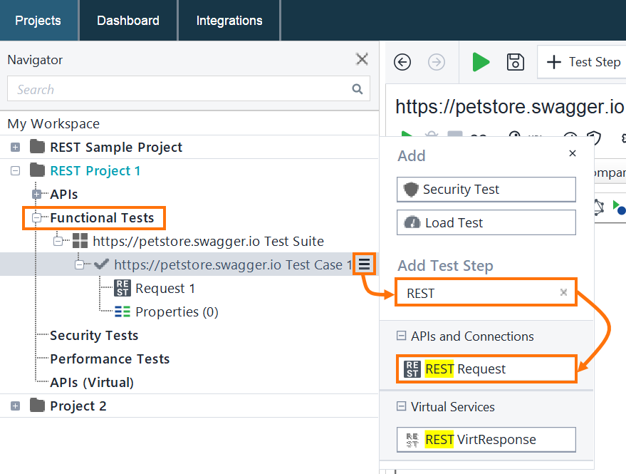Save the project using the disk icon
Image resolution: width=626 pixels, height=474 pixels.
(515, 62)
